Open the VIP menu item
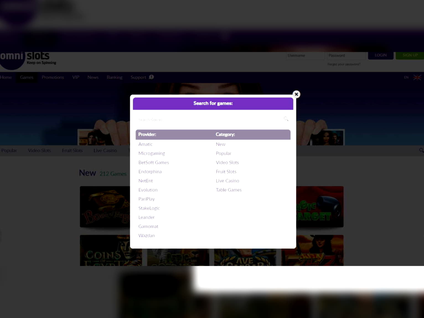This screenshot has height=318, width=424. (x=76, y=77)
